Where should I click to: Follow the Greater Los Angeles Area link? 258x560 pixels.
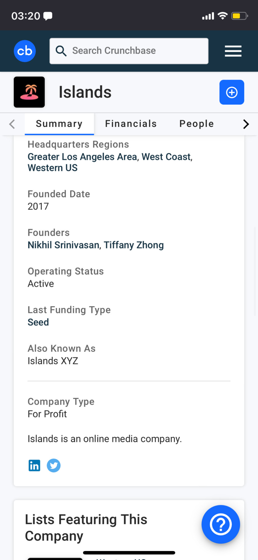pyautogui.click(x=82, y=157)
